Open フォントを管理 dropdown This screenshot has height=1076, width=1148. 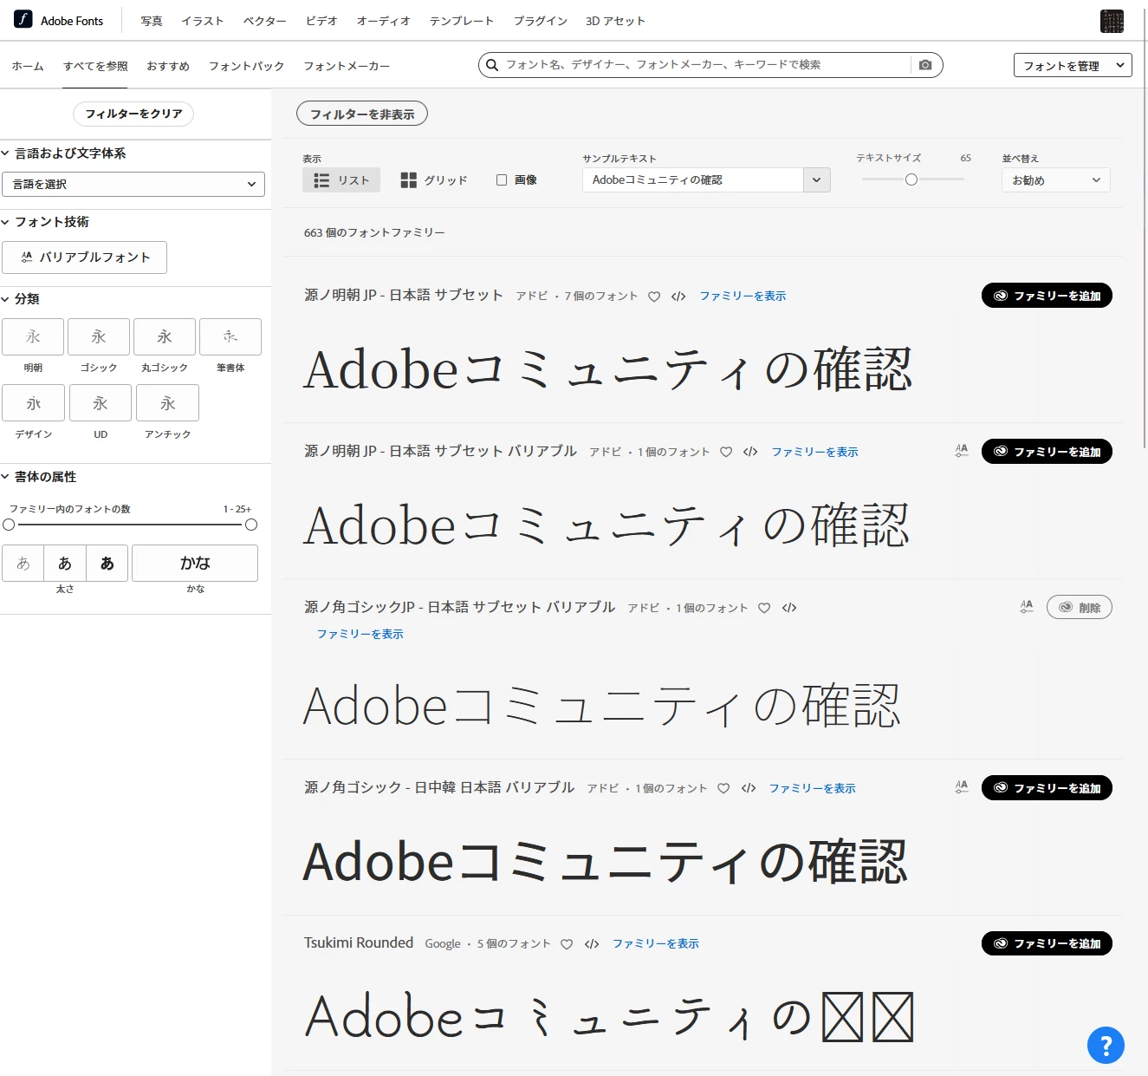tap(1073, 65)
